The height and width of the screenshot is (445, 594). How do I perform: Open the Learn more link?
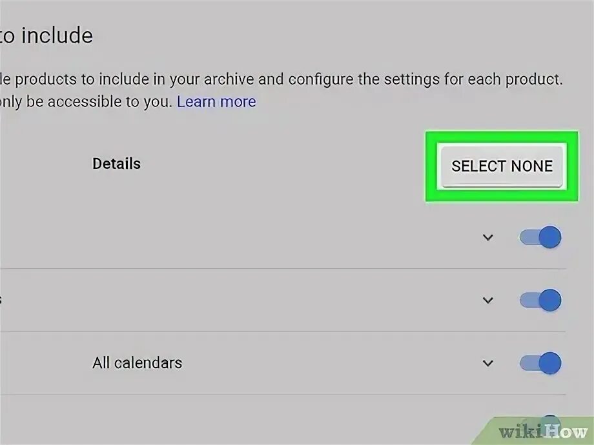tap(216, 102)
